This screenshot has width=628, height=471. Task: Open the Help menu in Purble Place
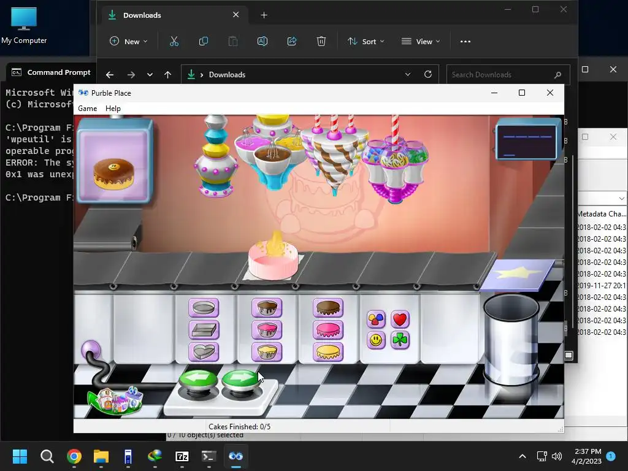tap(113, 109)
